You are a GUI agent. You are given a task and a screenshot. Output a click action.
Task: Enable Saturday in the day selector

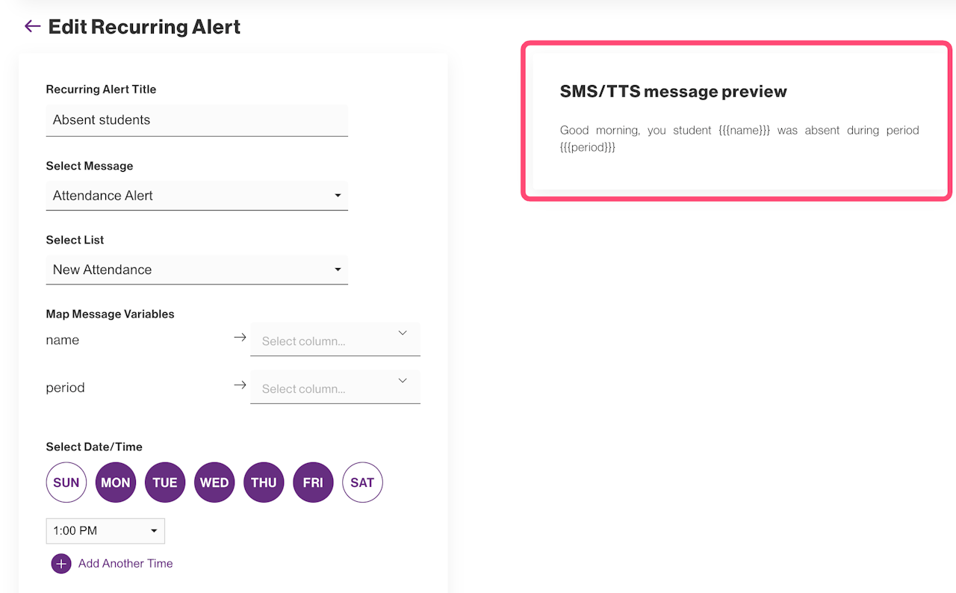coord(362,482)
